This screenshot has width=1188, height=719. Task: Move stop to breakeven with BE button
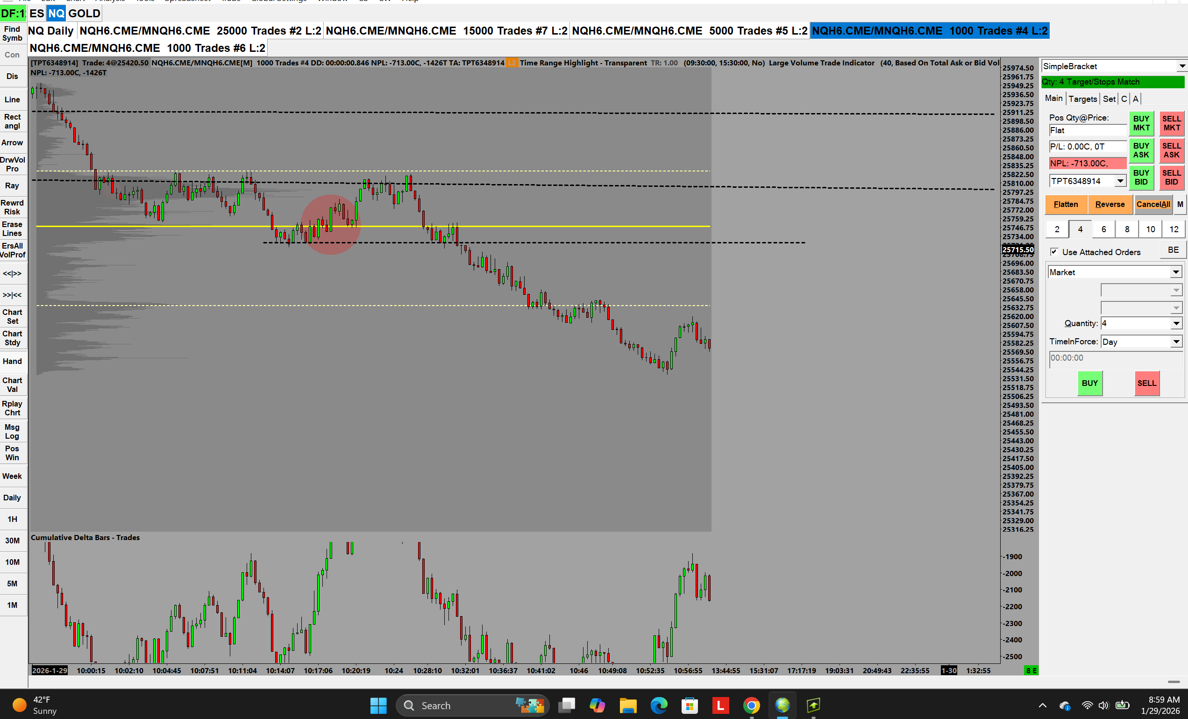1173,250
